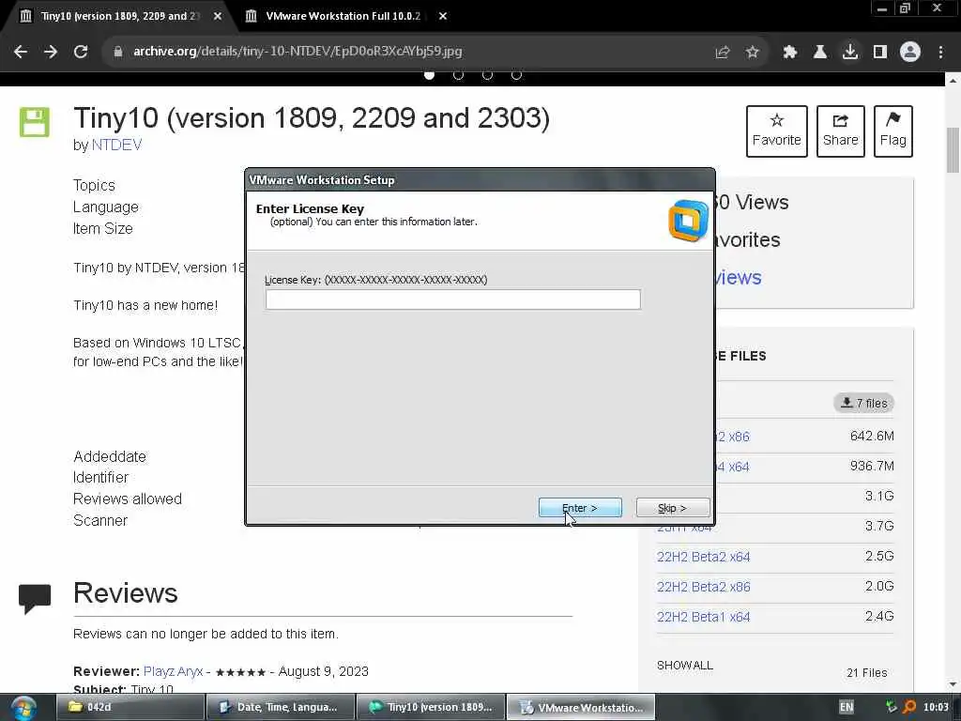Click the Enter > button in setup
This screenshot has width=961, height=721.
pos(580,508)
